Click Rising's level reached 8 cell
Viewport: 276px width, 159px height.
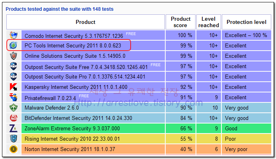click(209, 139)
